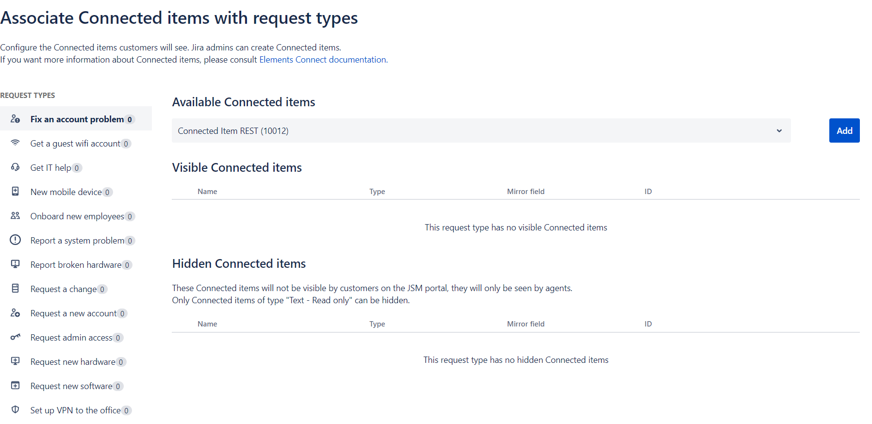Click the window icon for Request new software

16,385
